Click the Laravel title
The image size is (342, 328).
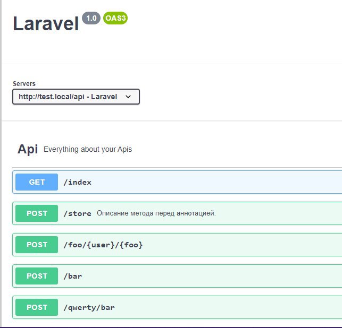pyautogui.click(x=46, y=23)
